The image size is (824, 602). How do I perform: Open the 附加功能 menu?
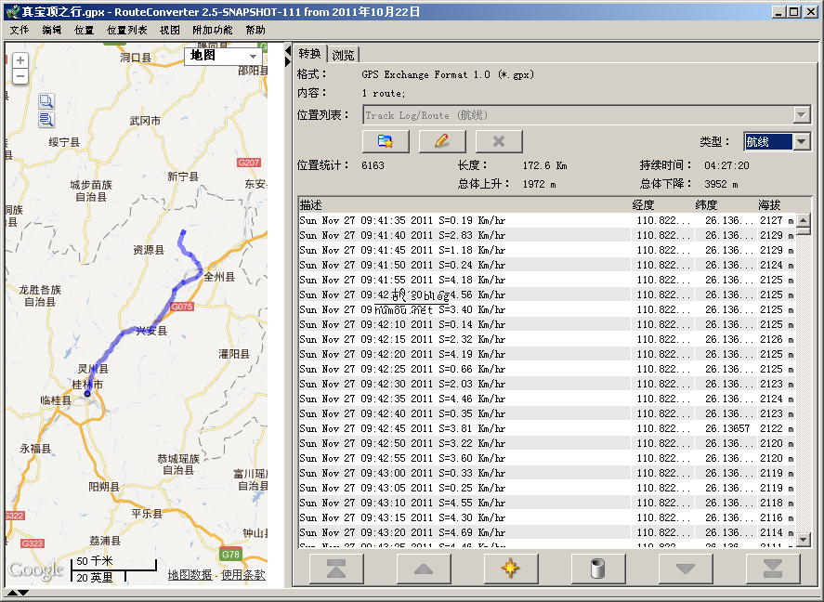tap(212, 30)
